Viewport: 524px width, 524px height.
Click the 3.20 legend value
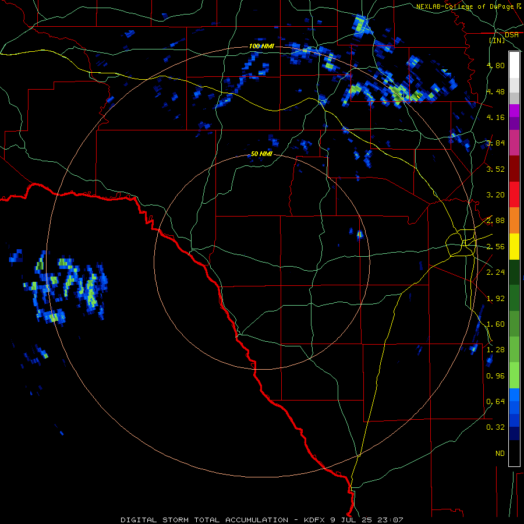click(x=495, y=195)
